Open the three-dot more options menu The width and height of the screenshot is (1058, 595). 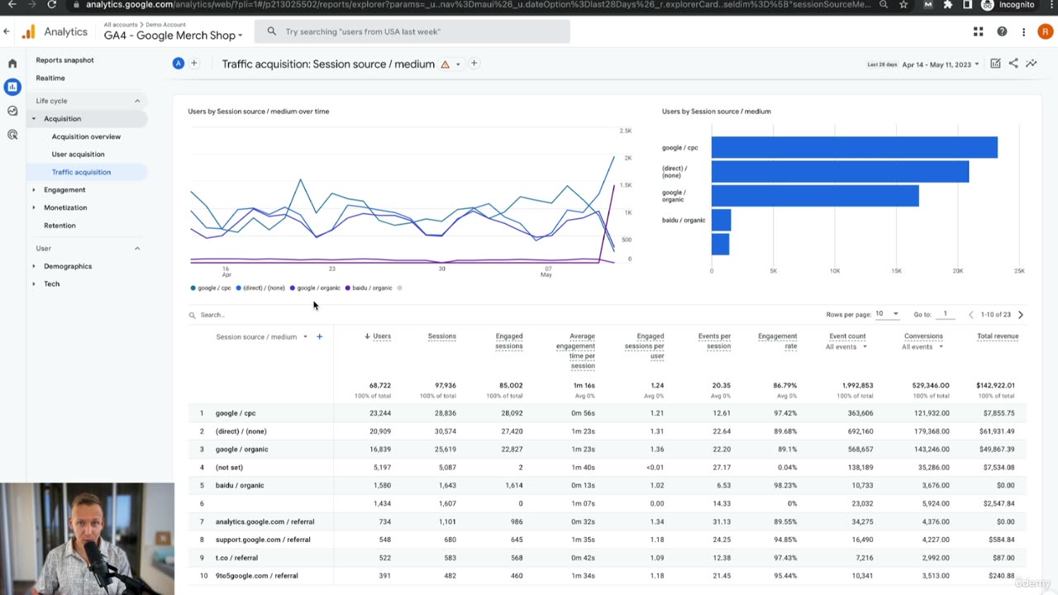tap(1024, 31)
